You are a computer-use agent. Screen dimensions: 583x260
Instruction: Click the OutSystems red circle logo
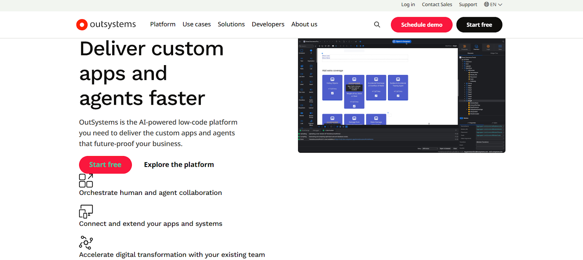[82, 24]
